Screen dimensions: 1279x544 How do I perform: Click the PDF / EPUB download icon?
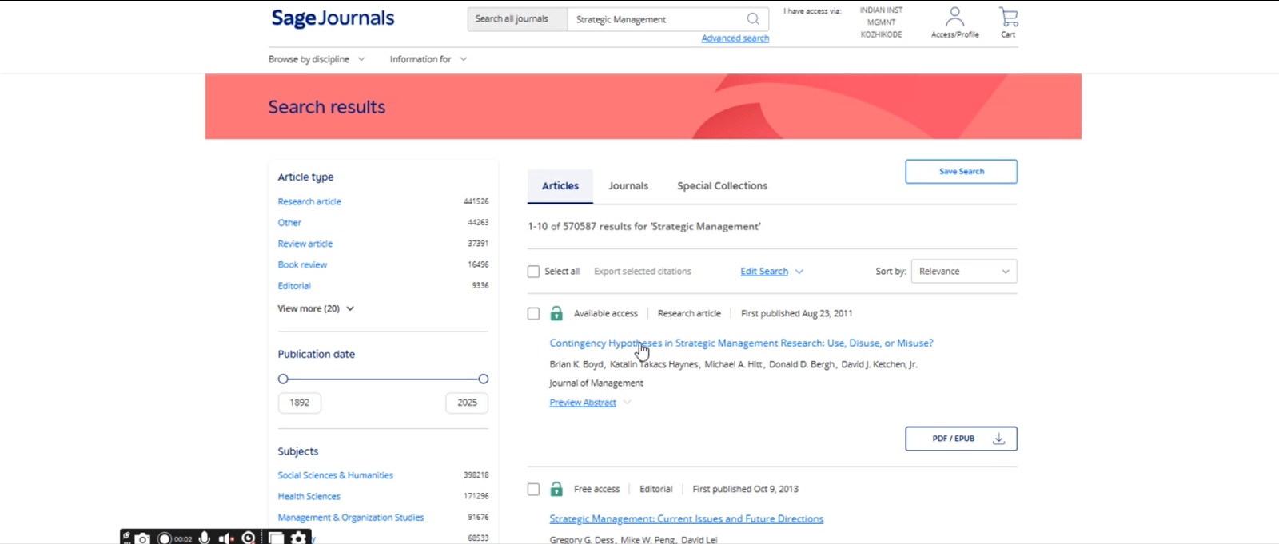pyautogui.click(x=998, y=439)
